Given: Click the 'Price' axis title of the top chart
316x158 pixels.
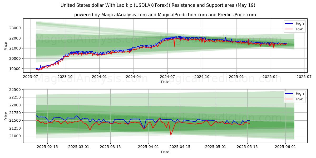Looking at the screenshot, I should point(6,46).
